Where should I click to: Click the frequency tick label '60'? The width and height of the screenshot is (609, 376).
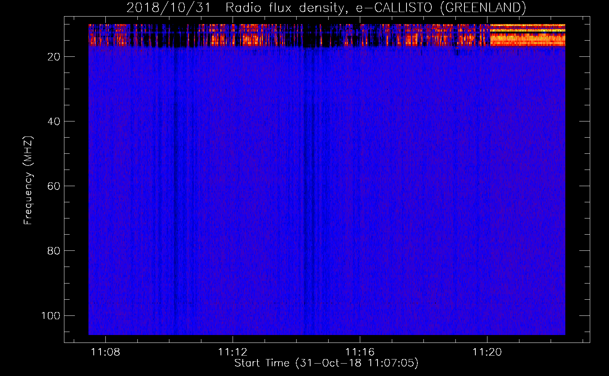(x=54, y=186)
